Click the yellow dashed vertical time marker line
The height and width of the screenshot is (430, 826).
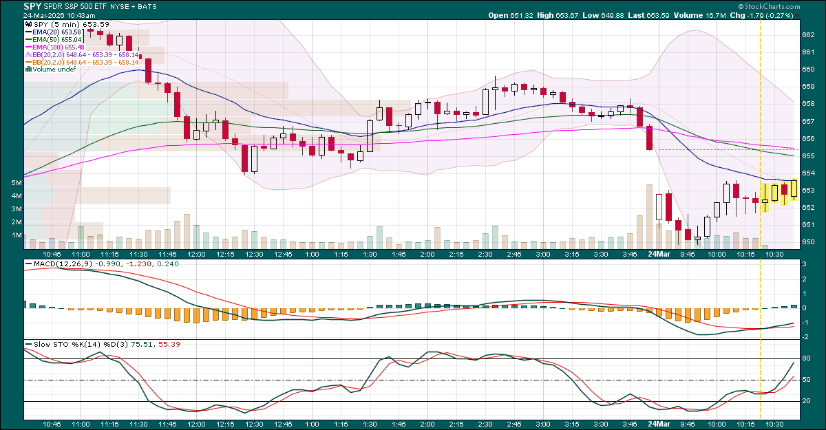[x=760, y=220]
